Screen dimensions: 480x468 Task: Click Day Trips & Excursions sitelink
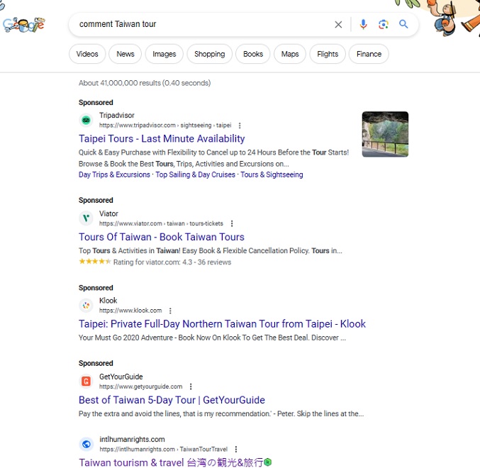click(x=114, y=174)
